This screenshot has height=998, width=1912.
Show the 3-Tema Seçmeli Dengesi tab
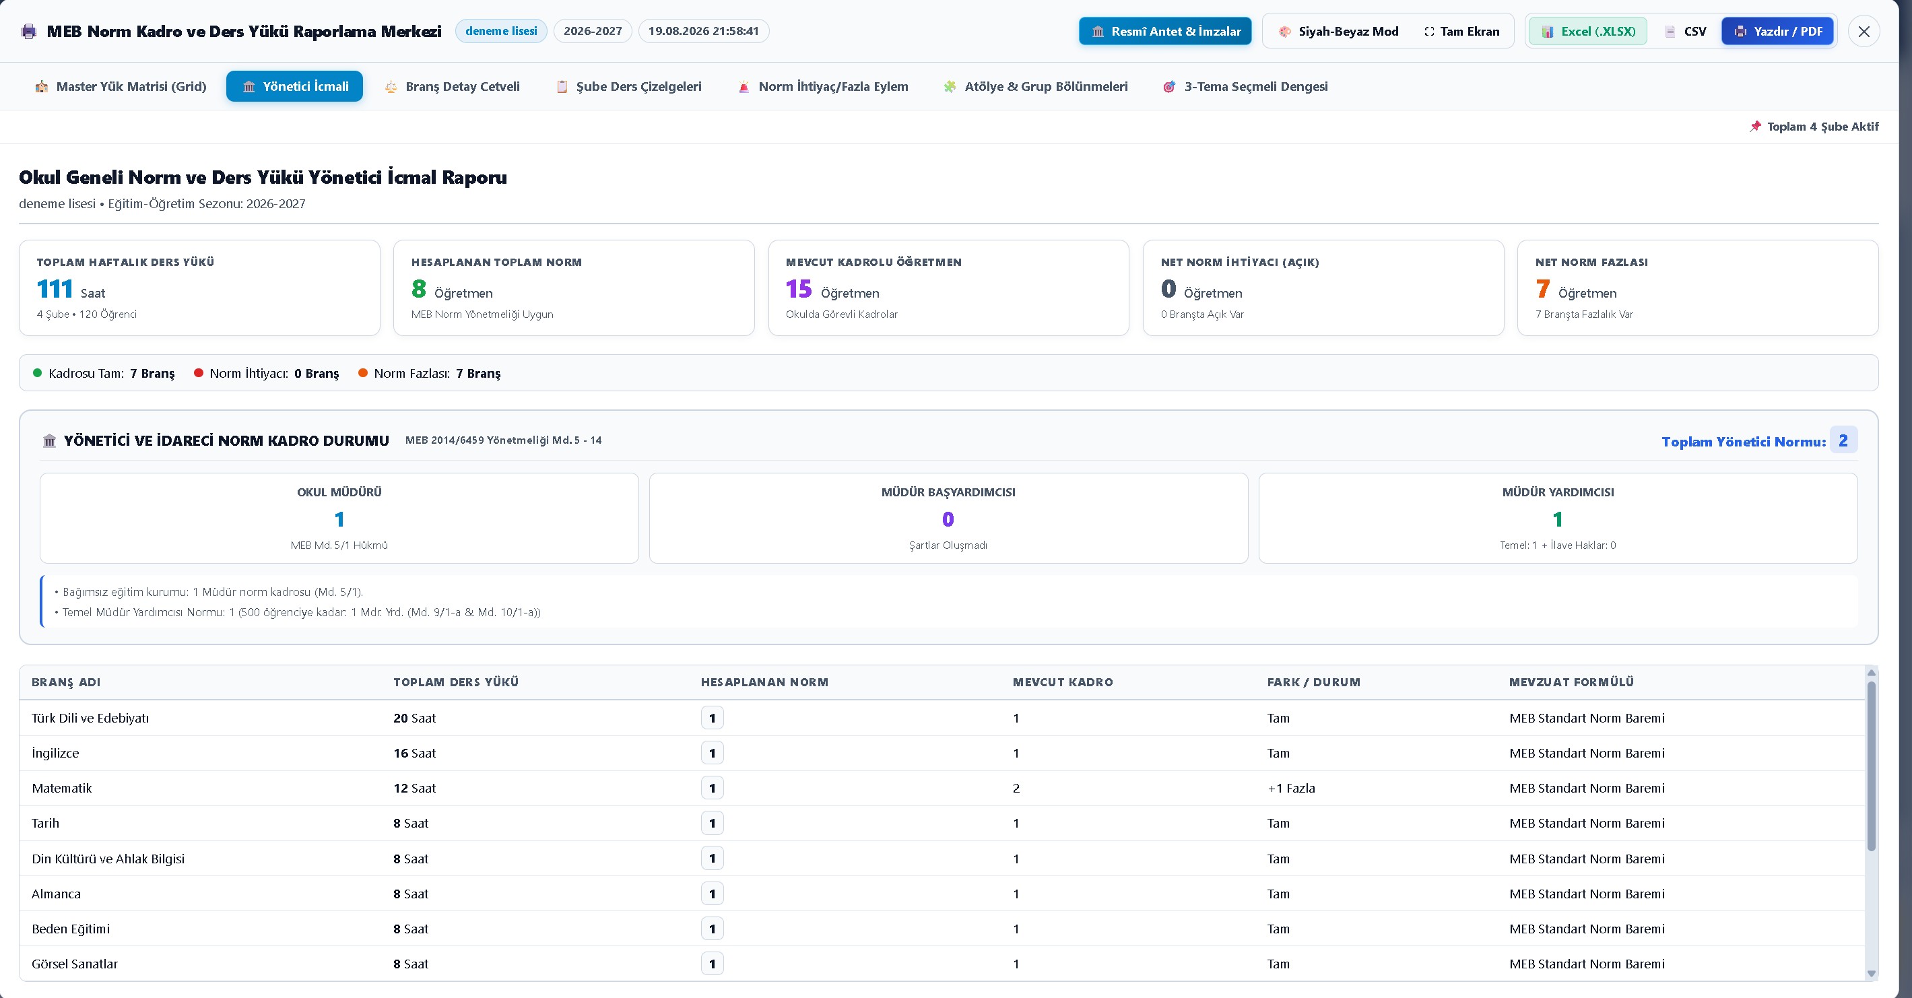click(x=1245, y=87)
